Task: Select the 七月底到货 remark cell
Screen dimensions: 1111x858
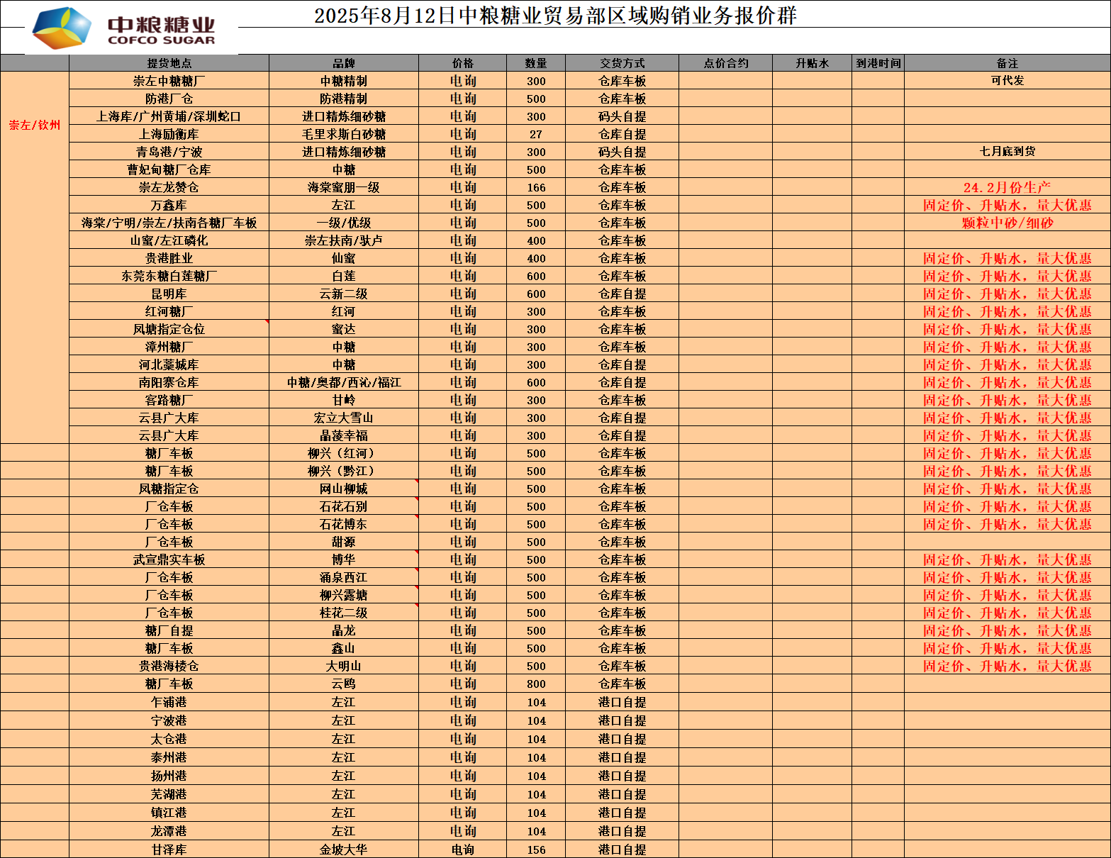Action: point(1007,152)
